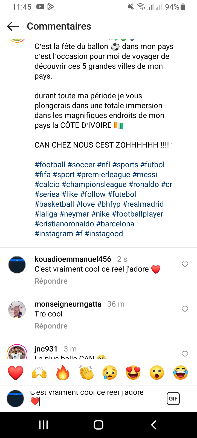Insert the surprised face emoji
Image resolution: width=197 pixels, height=438 pixels.
157,373
